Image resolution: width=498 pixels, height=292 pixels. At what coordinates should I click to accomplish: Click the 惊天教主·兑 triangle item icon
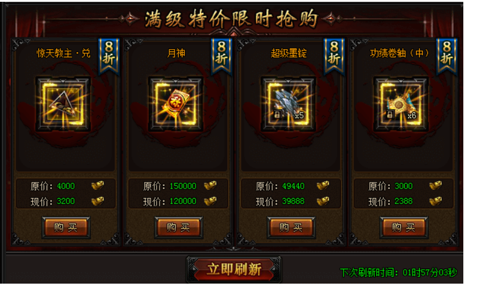point(63,104)
